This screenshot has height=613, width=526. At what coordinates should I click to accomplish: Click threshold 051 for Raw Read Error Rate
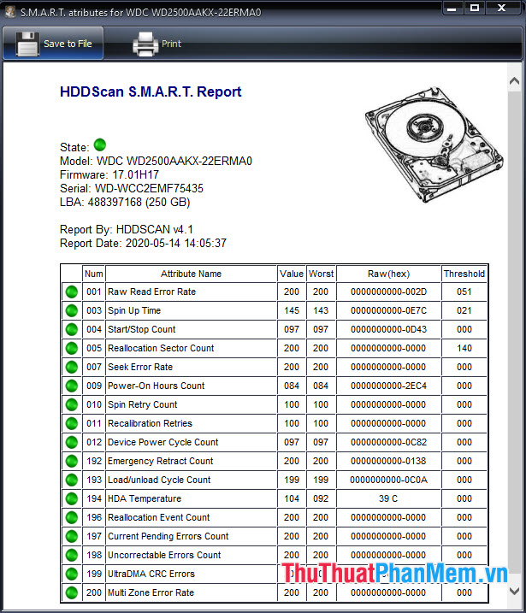[x=464, y=292]
